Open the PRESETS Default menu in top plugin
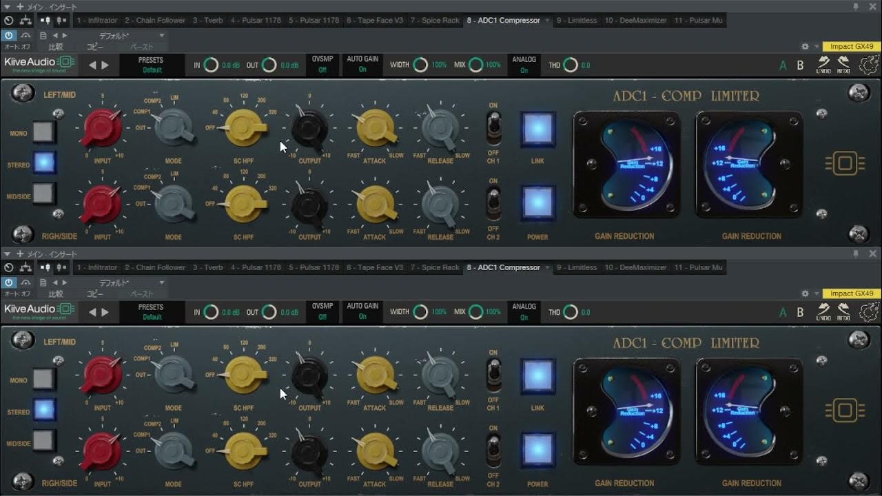 (152, 65)
